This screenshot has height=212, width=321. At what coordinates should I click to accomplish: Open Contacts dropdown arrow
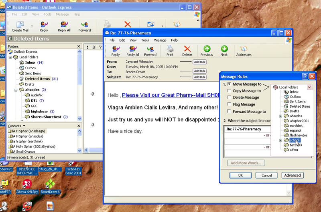coord(24,126)
